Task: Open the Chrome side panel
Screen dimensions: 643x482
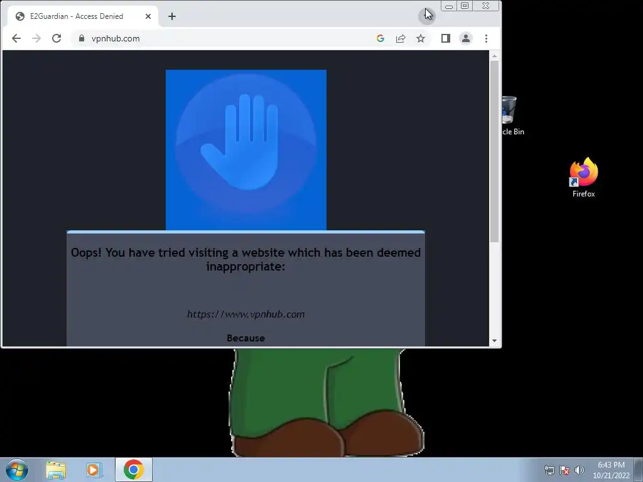Action: pos(446,38)
